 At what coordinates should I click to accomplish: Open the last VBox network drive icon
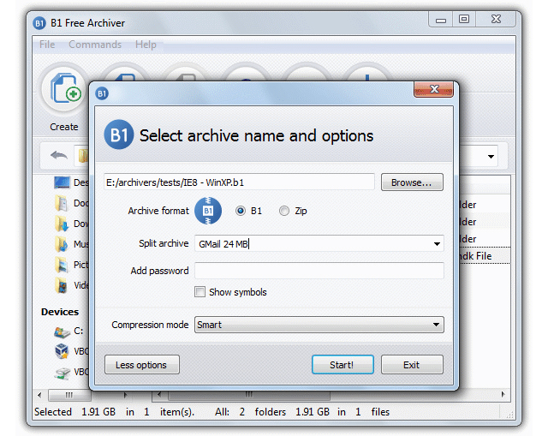pos(63,373)
